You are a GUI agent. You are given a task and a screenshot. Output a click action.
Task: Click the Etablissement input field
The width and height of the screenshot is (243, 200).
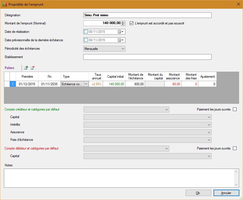[147, 57]
